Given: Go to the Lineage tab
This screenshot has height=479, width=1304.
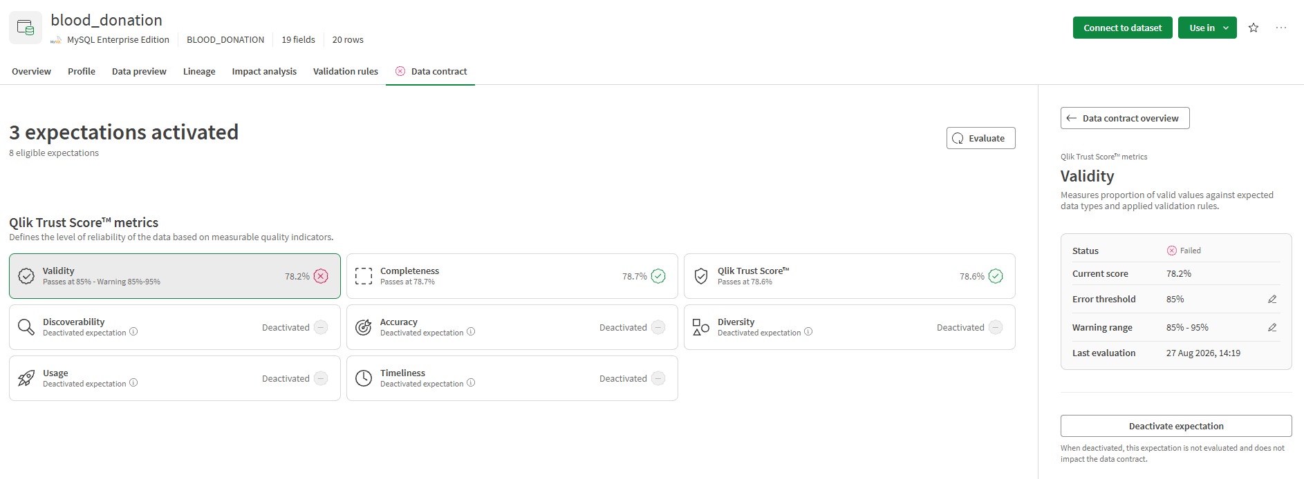Looking at the screenshot, I should click(x=199, y=71).
